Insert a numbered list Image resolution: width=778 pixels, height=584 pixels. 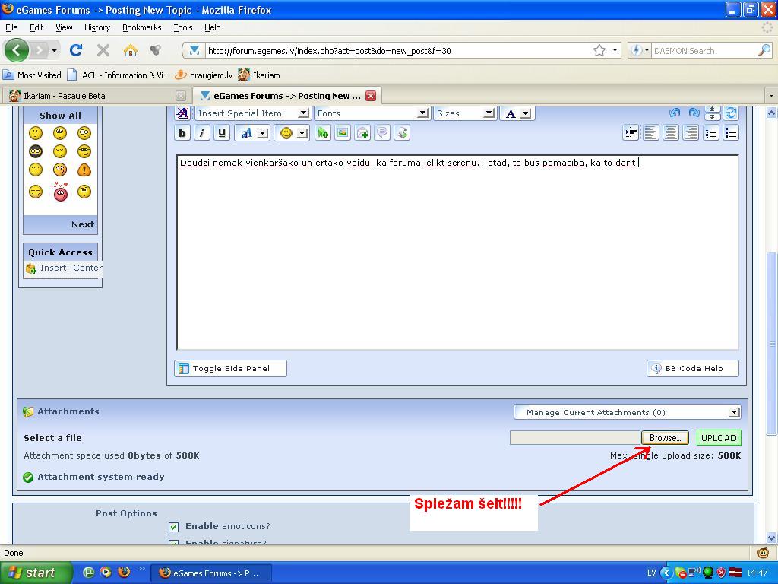pos(711,133)
